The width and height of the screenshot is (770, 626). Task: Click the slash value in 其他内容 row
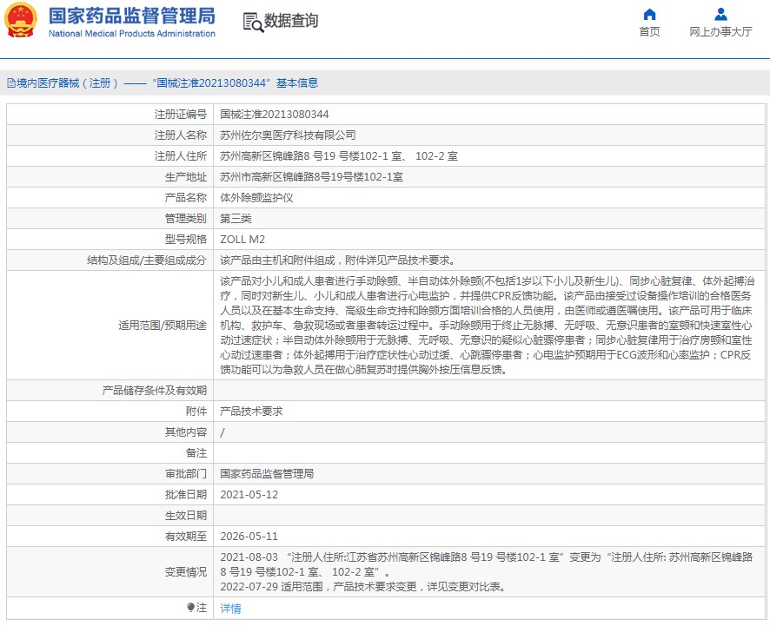pyautogui.click(x=222, y=432)
